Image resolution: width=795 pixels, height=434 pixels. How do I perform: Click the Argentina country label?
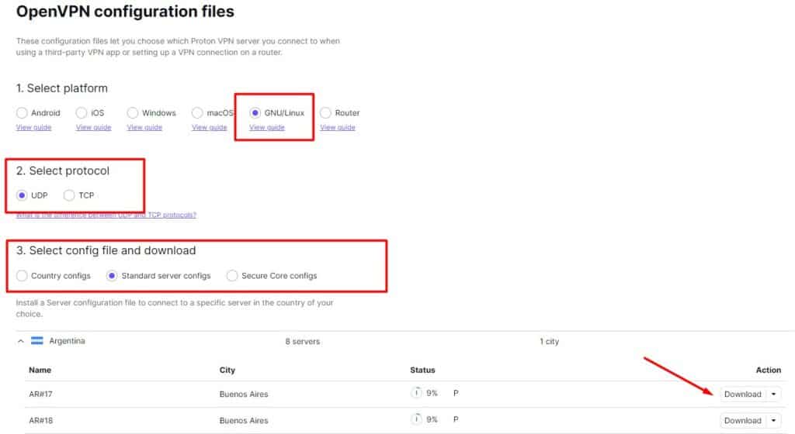coord(67,341)
